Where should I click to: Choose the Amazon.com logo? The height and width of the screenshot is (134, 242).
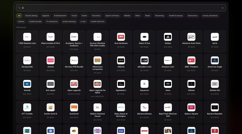[x=168, y=60]
